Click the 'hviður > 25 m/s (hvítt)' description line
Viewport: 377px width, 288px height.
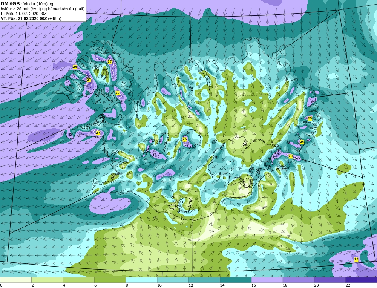click(43, 9)
